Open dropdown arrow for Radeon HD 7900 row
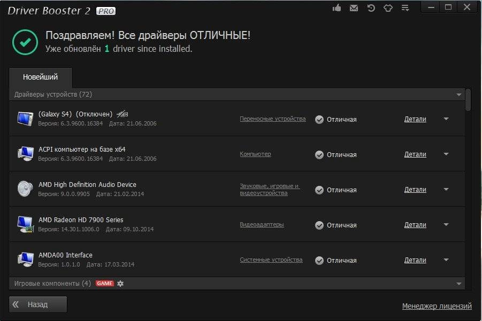 pos(446,225)
